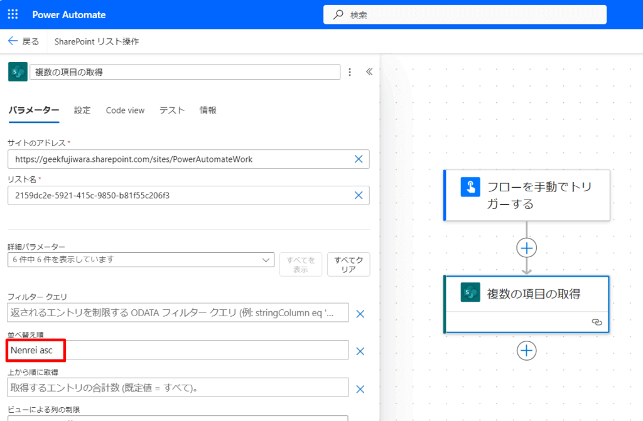This screenshot has height=421, width=643.
Task: Collapse the parameters panel
Action: pyautogui.click(x=369, y=72)
